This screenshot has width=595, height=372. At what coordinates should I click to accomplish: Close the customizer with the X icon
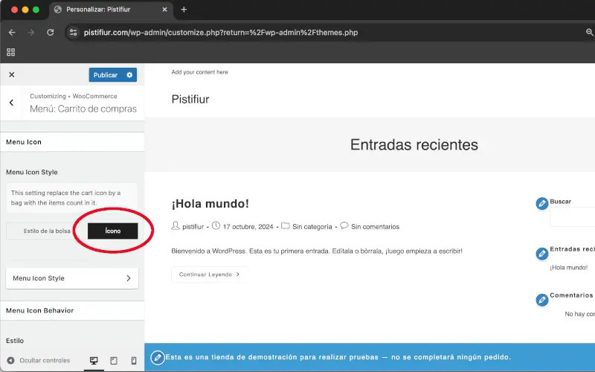pos(12,75)
